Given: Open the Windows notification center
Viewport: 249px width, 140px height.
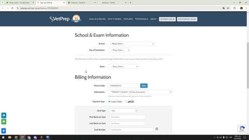Looking at the screenshot, I should point(245,137).
